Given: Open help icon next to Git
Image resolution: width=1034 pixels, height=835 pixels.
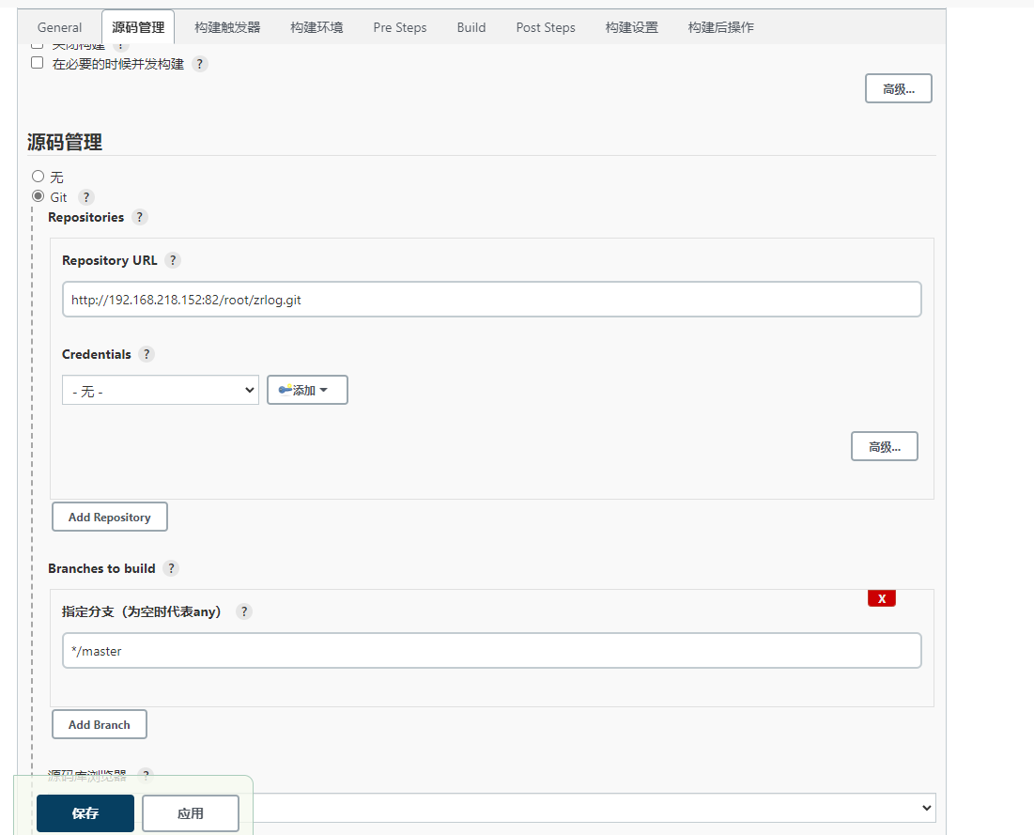Looking at the screenshot, I should (86, 197).
